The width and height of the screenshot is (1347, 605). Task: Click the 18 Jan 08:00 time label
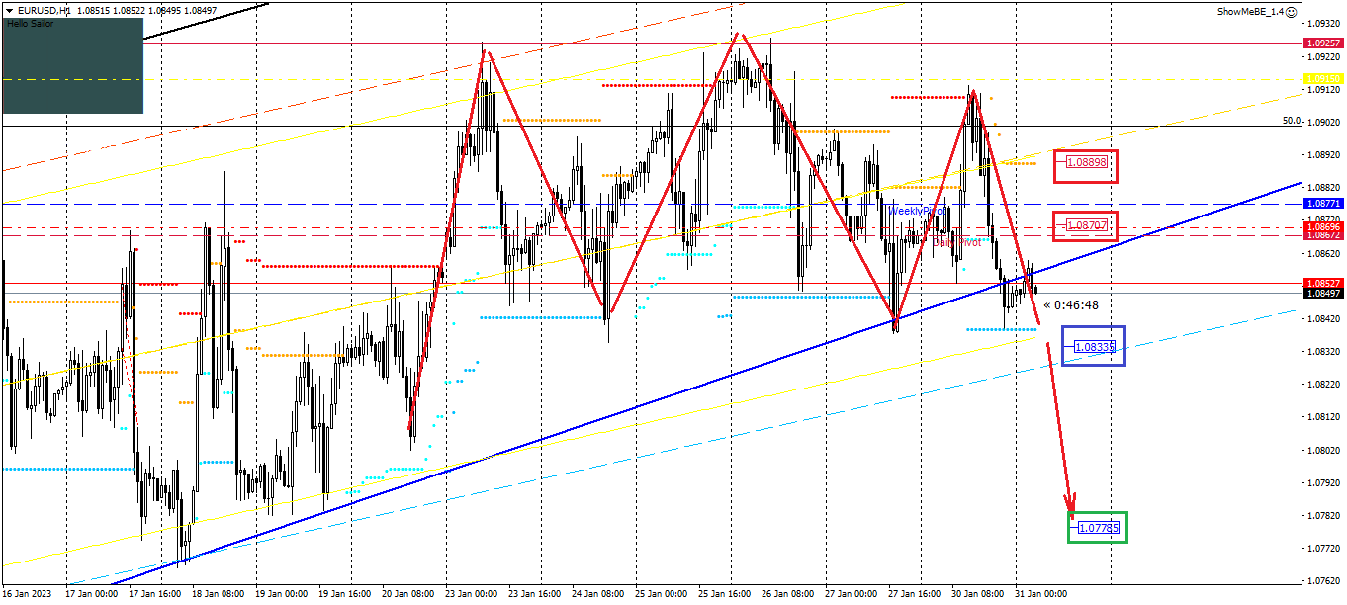pos(218,594)
